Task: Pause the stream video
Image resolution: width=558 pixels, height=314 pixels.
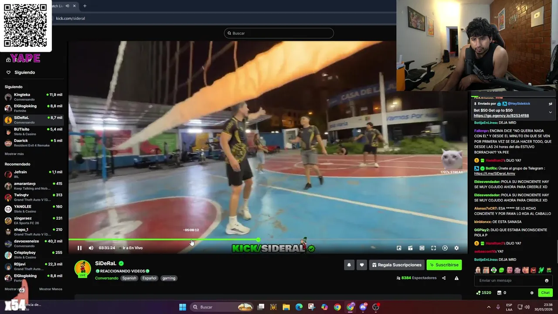Action: click(79, 248)
